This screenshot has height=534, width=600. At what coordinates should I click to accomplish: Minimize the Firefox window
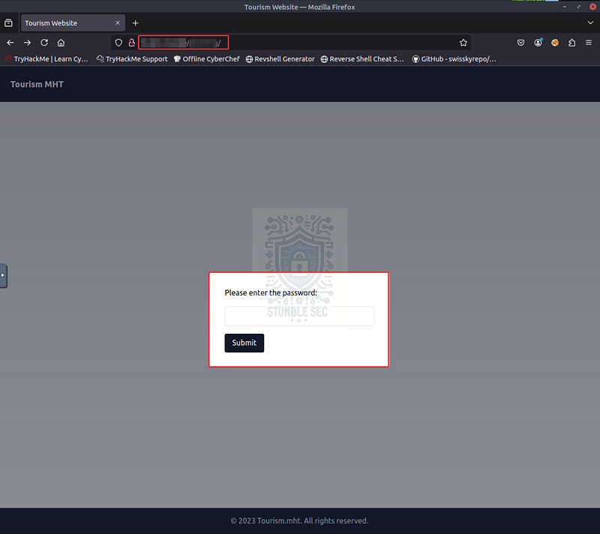tap(565, 7)
